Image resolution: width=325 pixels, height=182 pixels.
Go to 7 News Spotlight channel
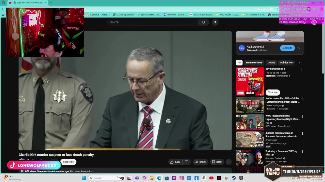273,105
